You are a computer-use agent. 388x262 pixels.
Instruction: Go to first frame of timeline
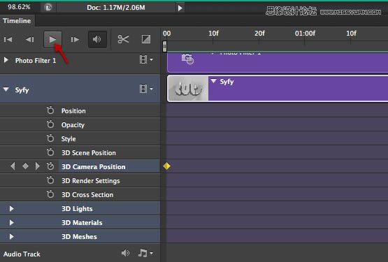pos(8,39)
